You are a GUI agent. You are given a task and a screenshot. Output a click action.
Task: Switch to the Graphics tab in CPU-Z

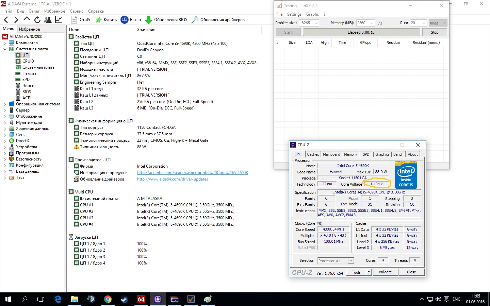(382, 154)
